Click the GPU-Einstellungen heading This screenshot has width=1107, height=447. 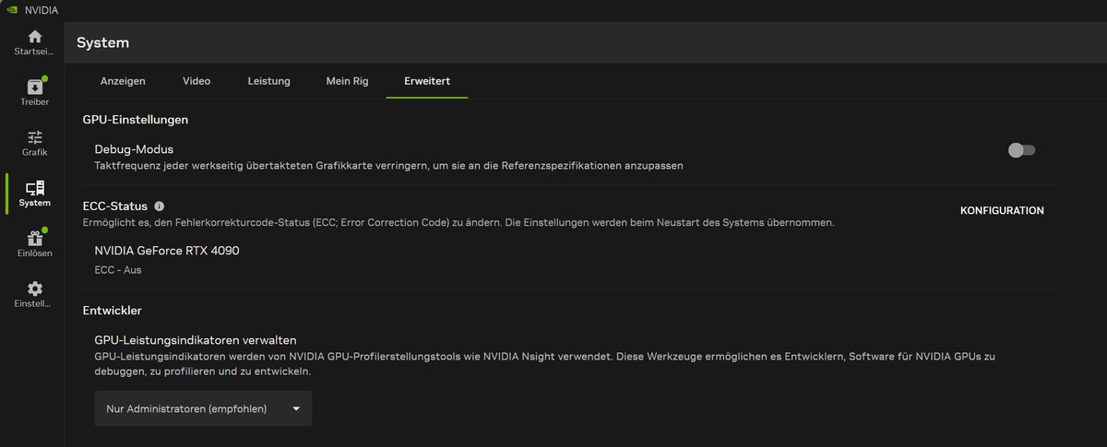(x=135, y=120)
